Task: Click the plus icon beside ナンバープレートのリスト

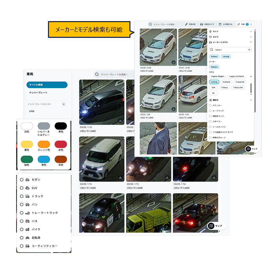Action: (x=64, y=104)
